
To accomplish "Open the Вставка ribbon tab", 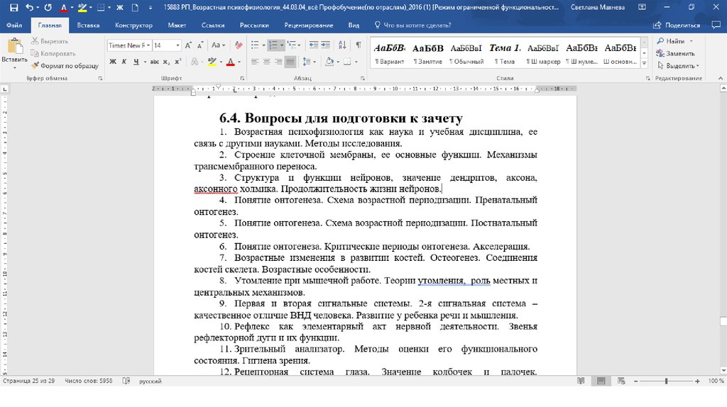I will (88, 25).
